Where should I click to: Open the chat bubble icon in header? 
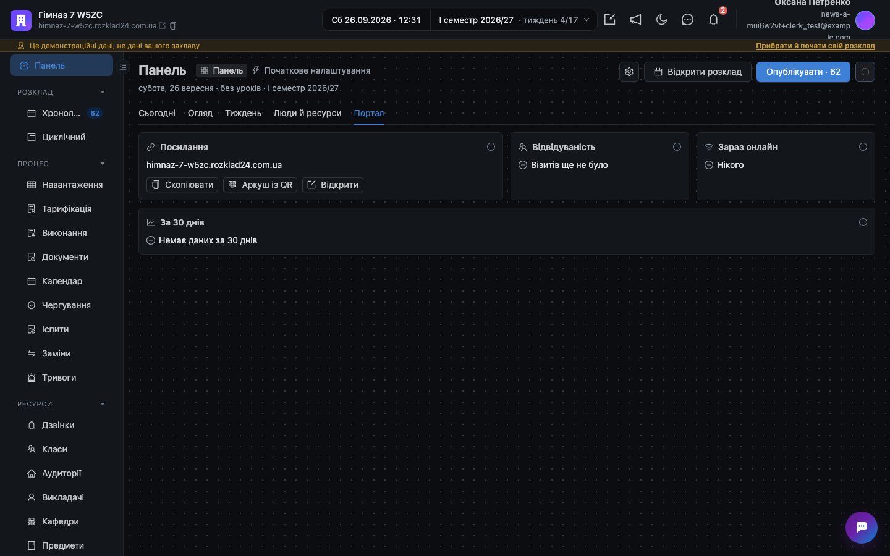click(x=687, y=20)
